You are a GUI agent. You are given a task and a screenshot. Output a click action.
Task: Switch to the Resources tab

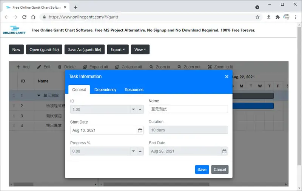point(134,90)
